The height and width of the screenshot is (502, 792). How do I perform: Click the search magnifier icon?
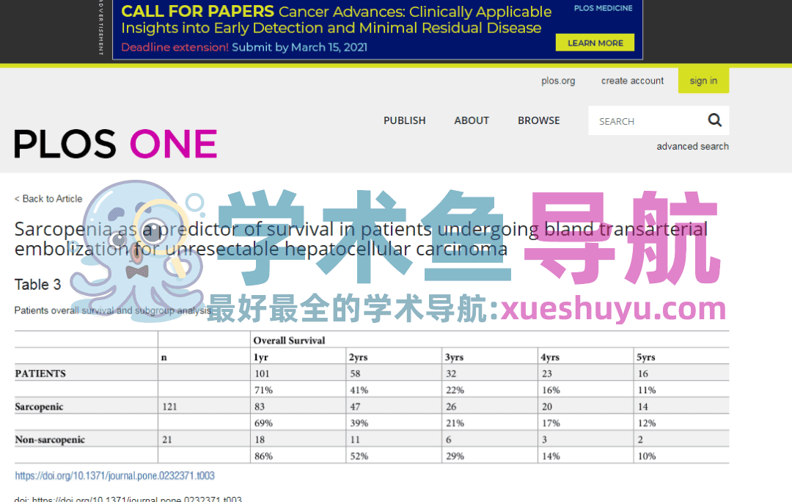click(x=714, y=120)
